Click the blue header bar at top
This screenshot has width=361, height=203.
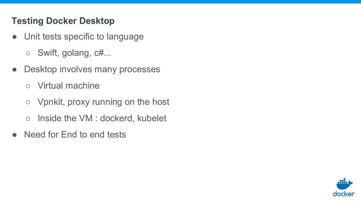(x=180, y=2)
